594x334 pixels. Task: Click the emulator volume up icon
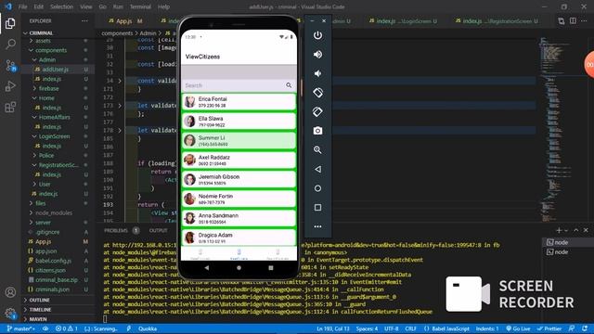click(x=317, y=55)
